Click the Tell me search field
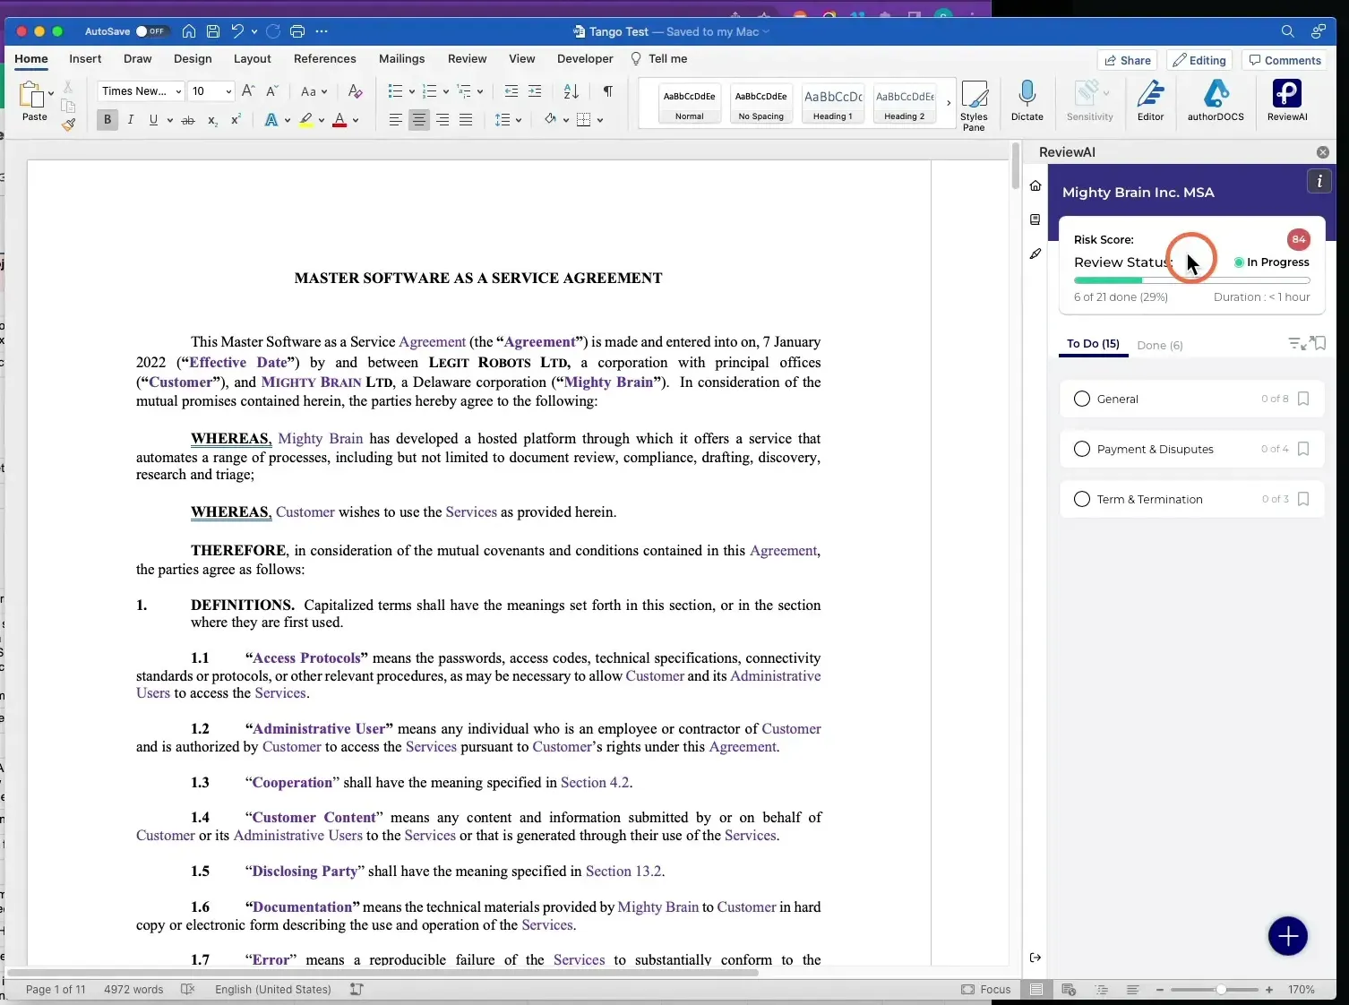Image resolution: width=1349 pixels, height=1005 pixels. tap(658, 59)
